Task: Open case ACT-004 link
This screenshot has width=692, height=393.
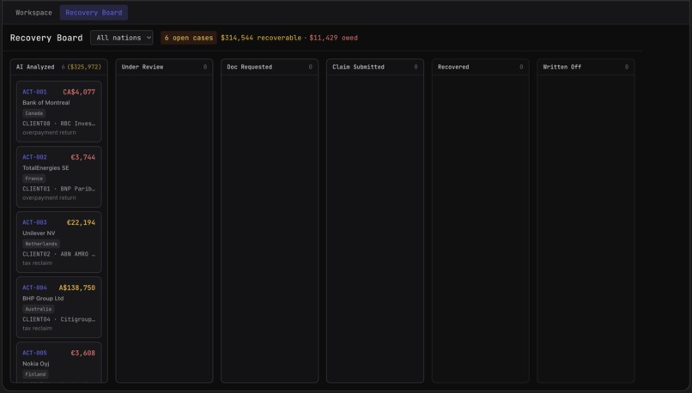Action: click(34, 287)
